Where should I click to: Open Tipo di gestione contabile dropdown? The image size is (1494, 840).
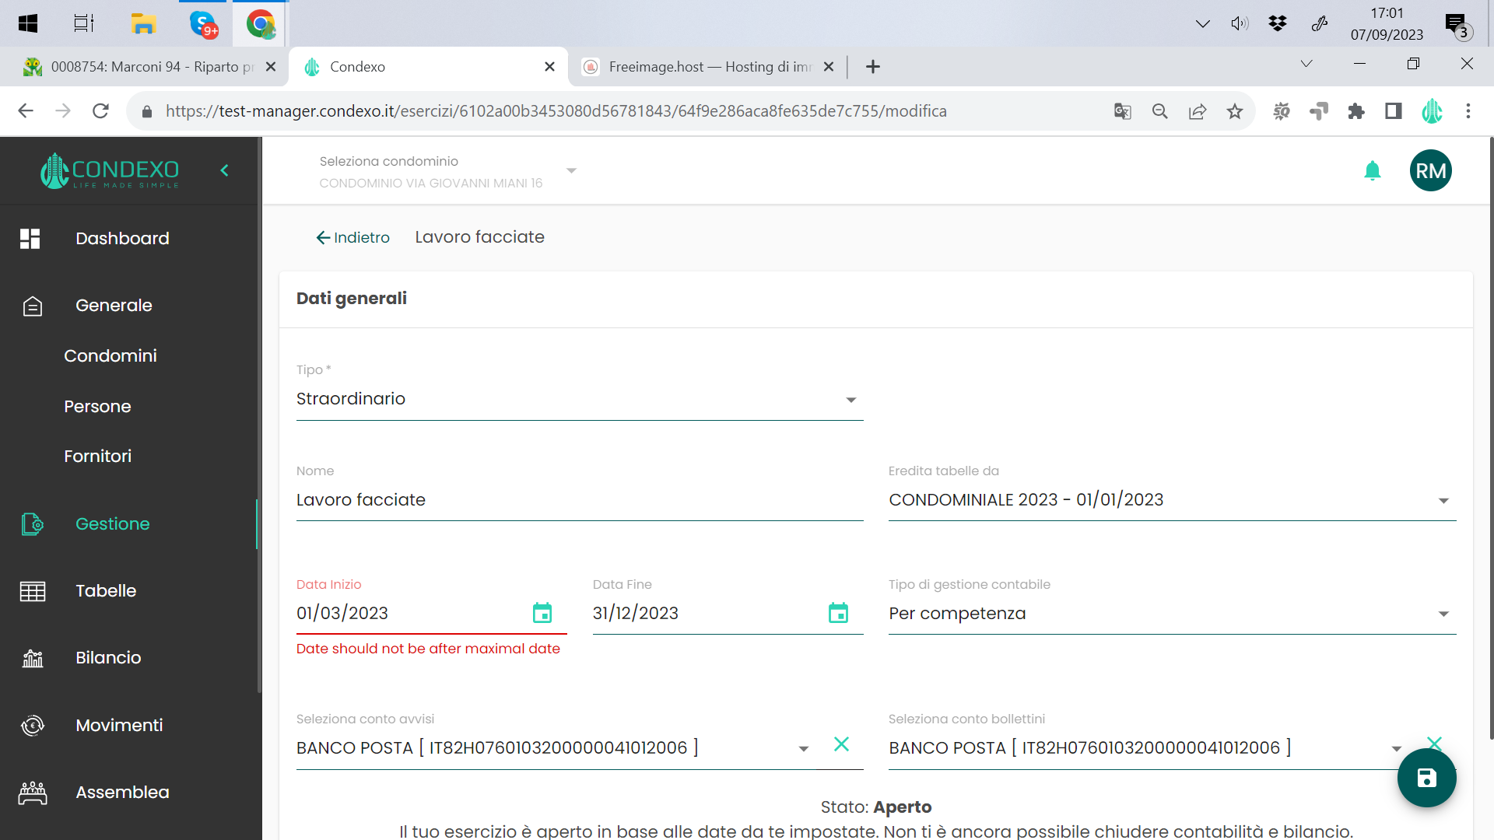tap(1172, 614)
